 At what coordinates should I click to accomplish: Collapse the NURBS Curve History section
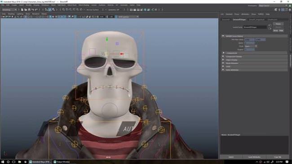point(223,36)
